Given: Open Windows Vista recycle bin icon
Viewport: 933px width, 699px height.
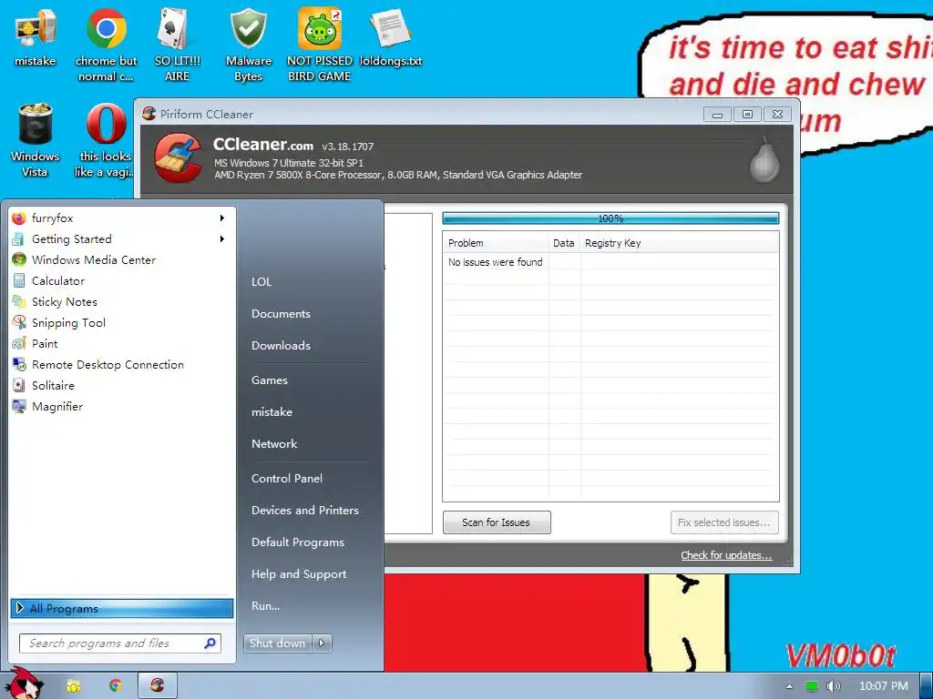Looking at the screenshot, I should coord(36,141).
